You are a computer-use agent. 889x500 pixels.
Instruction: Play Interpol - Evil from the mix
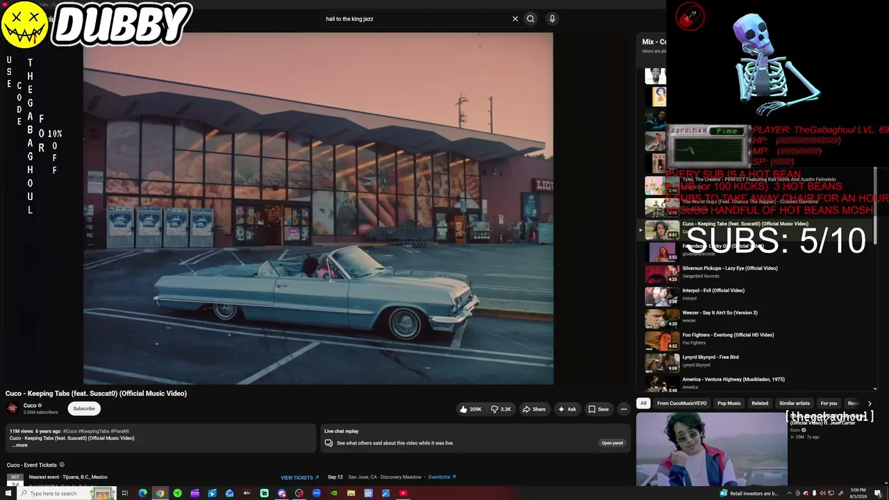pos(757,295)
